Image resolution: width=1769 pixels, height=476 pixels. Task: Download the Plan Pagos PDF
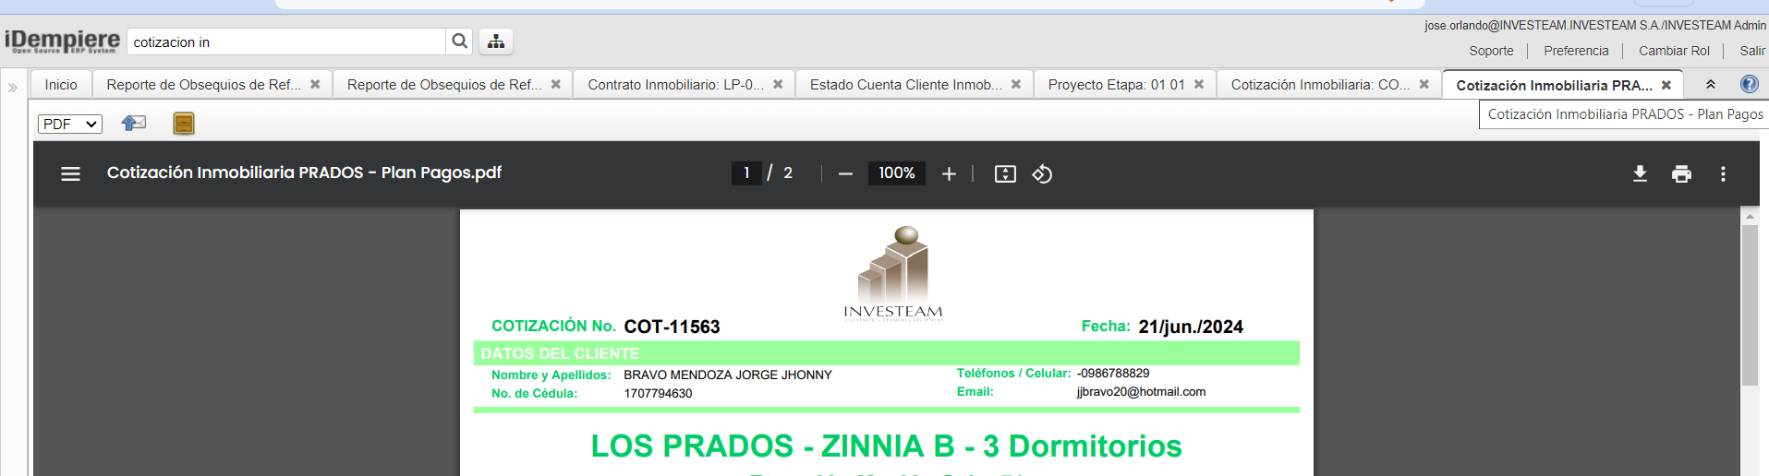click(x=1640, y=173)
